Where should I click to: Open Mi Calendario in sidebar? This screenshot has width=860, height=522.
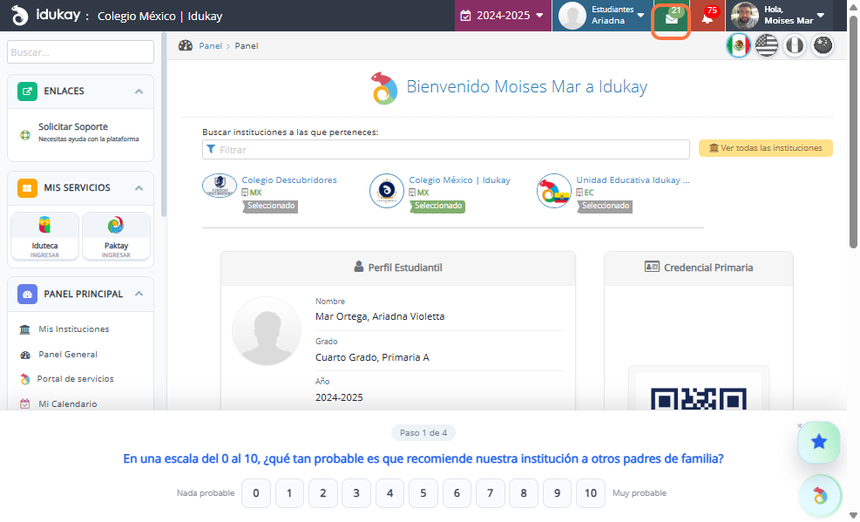(x=67, y=404)
